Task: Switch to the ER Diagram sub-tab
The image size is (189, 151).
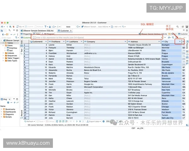Action: click(48, 34)
